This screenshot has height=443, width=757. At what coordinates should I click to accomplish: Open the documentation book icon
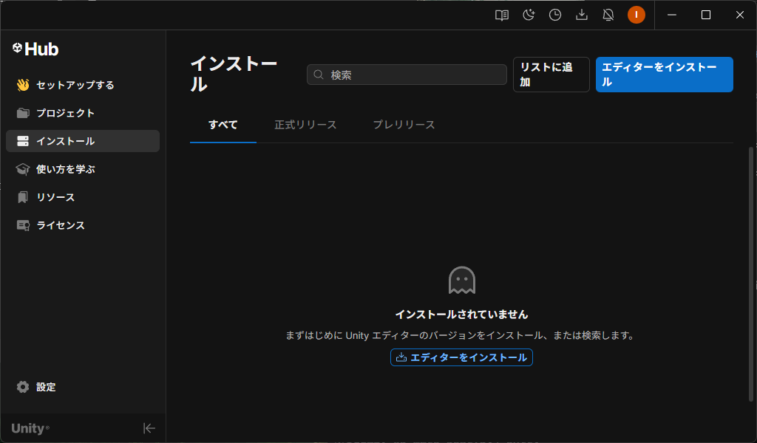pyautogui.click(x=502, y=15)
